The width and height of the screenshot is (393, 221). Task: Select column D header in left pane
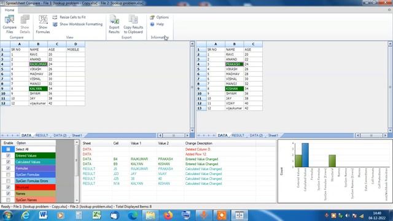[x=76, y=44]
